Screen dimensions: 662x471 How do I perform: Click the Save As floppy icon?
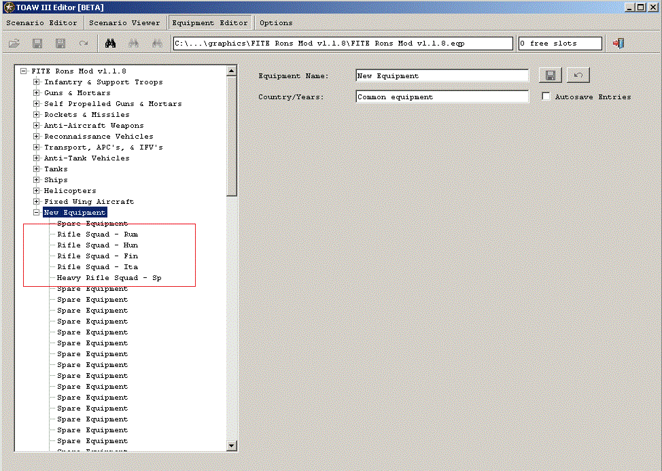(60, 43)
